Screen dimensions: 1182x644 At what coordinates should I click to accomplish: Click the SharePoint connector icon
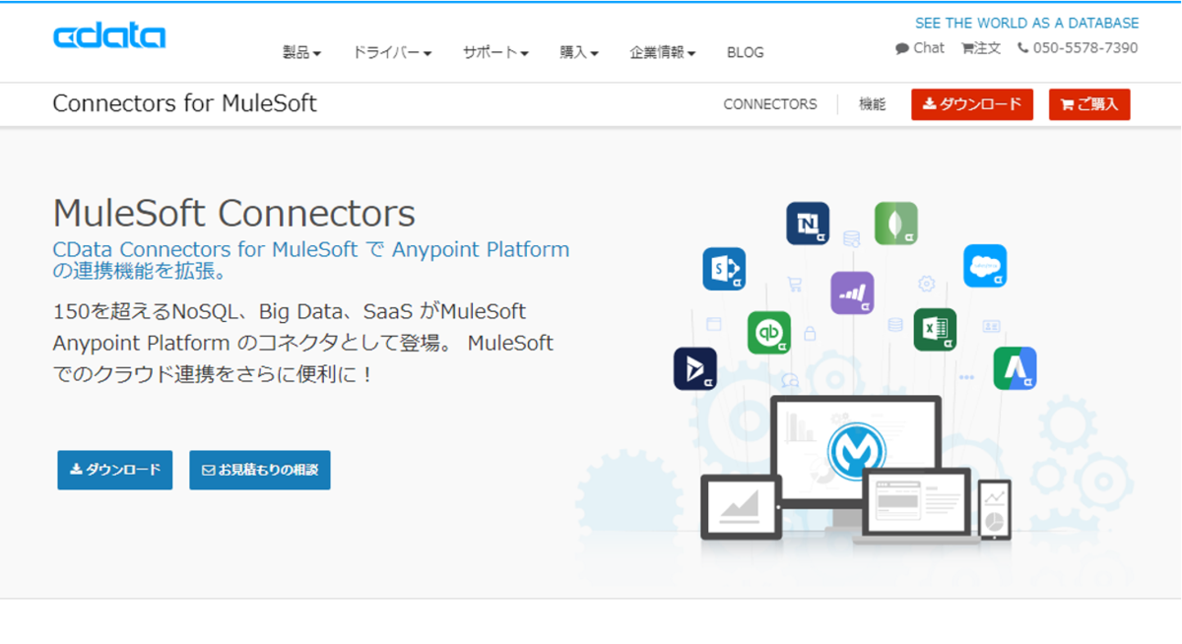[x=724, y=269]
